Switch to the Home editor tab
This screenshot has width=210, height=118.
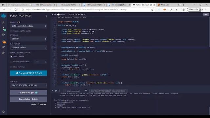61,14
